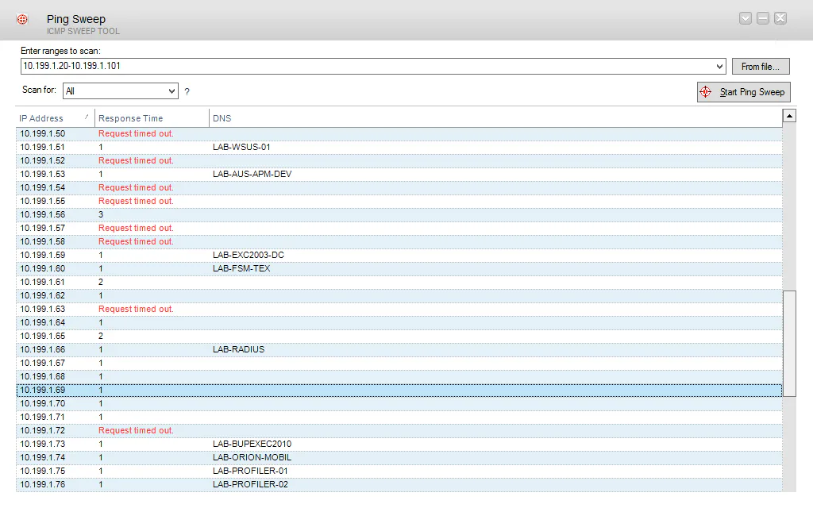Image resolution: width=813 pixels, height=508 pixels.
Task: Click the LAB-PROFILER-02 DNS entry
Action: click(250, 484)
